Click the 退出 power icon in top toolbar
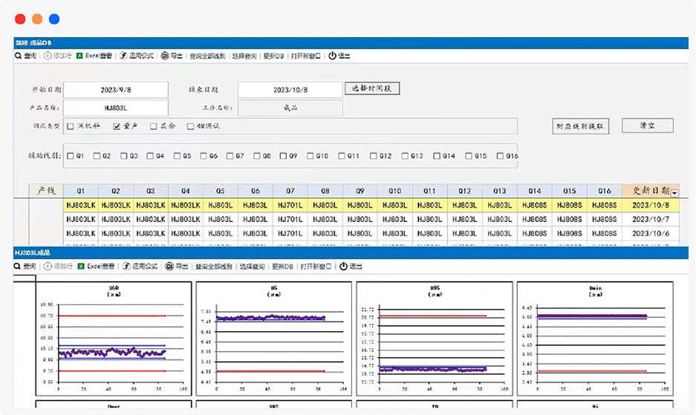696x415 pixels. pyautogui.click(x=332, y=56)
